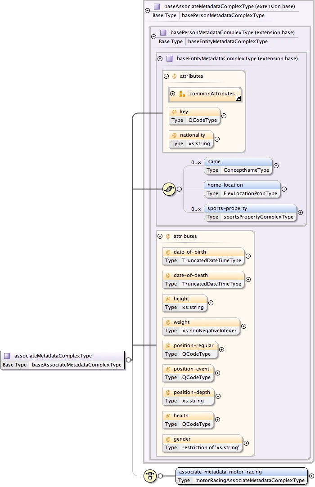Screen dimensions: 315x487
Task: Click the basePersonMetadataComplexType purple square icon
Action: coord(163,32)
